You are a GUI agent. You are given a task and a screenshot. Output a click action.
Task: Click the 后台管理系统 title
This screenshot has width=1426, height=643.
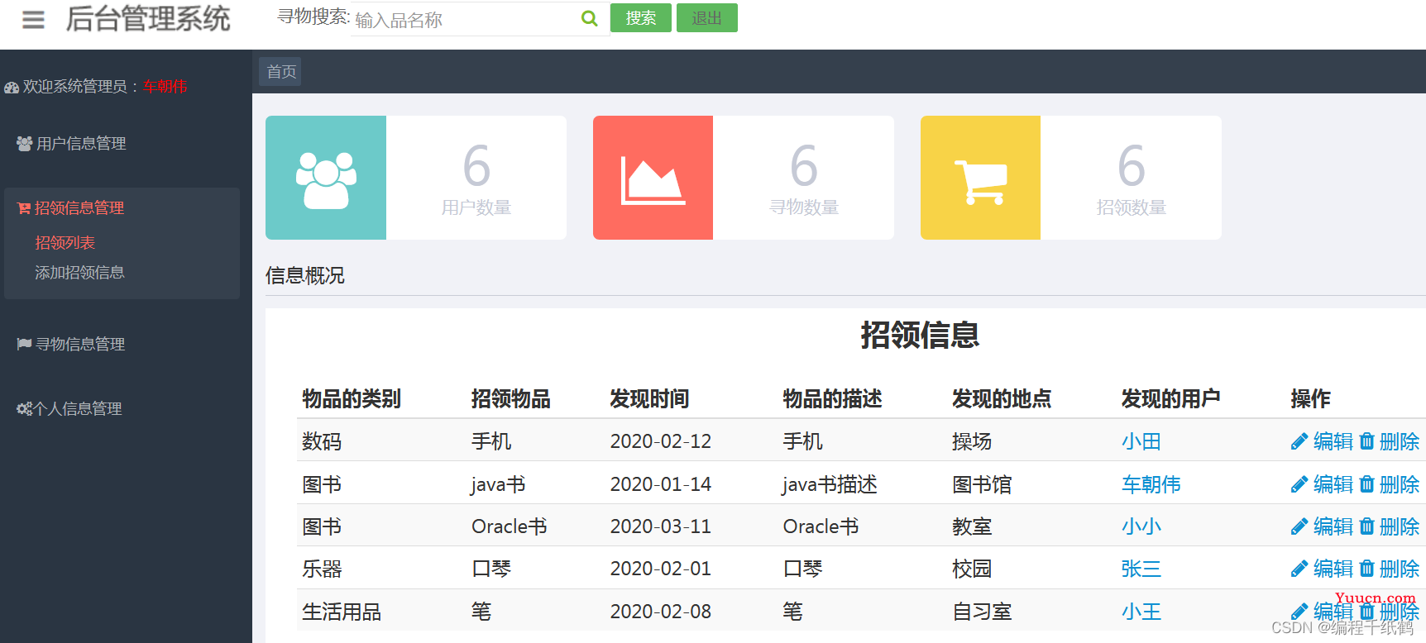148,19
